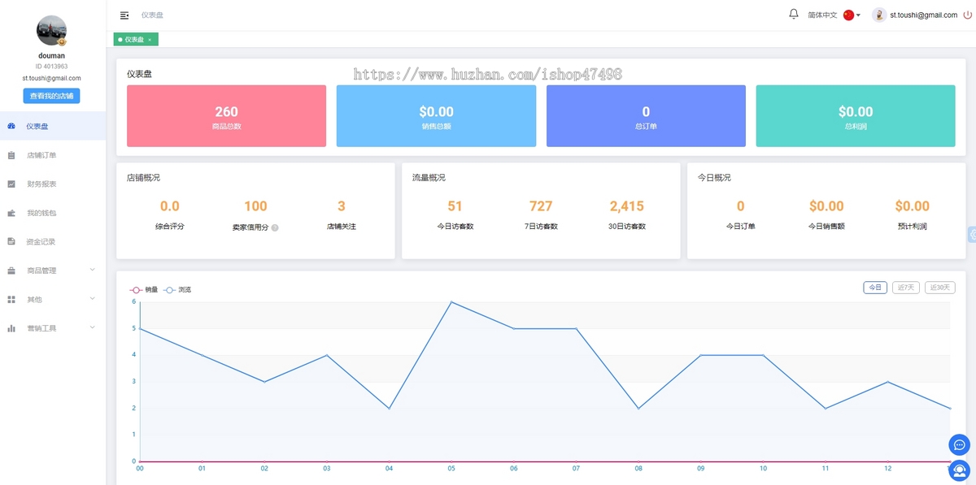Image resolution: width=976 pixels, height=485 pixels.
Task: Open 资金记录 menu item
Action: (x=53, y=241)
